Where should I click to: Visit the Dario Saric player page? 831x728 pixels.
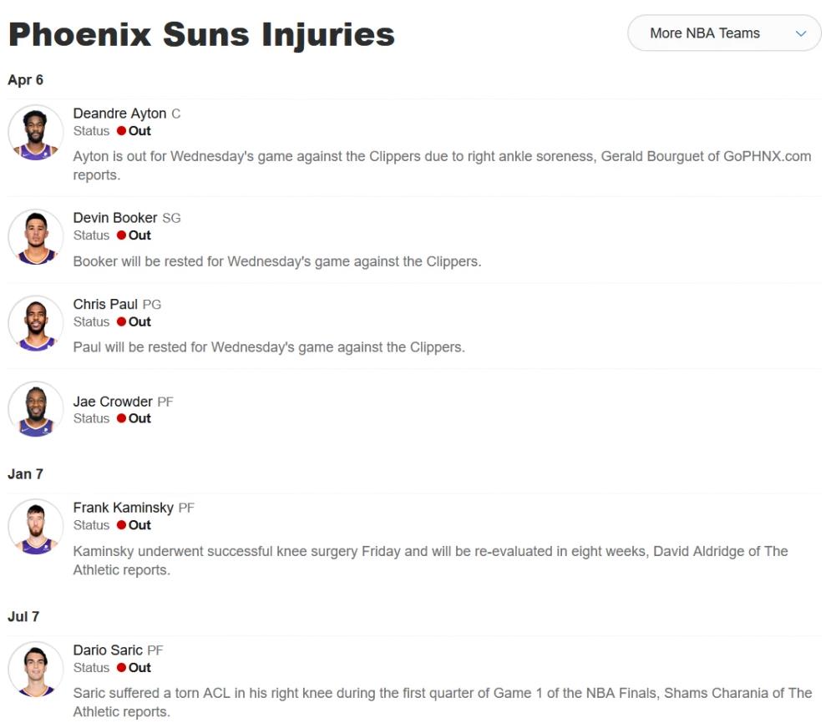108,650
